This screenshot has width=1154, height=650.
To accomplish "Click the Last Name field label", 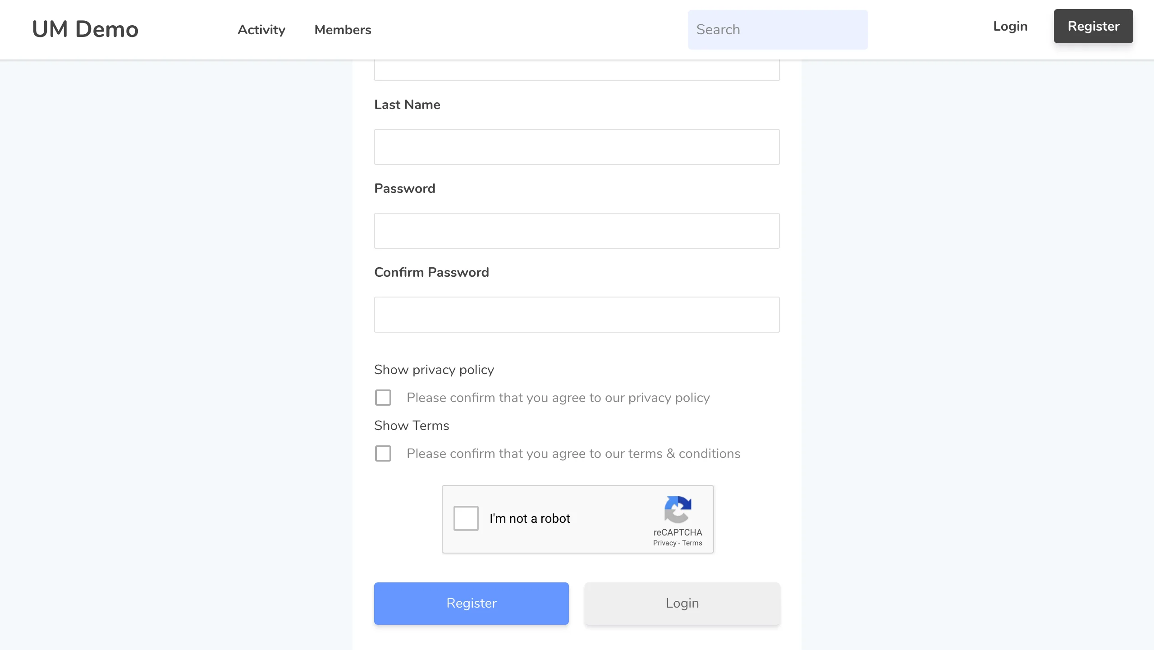I will 407,104.
